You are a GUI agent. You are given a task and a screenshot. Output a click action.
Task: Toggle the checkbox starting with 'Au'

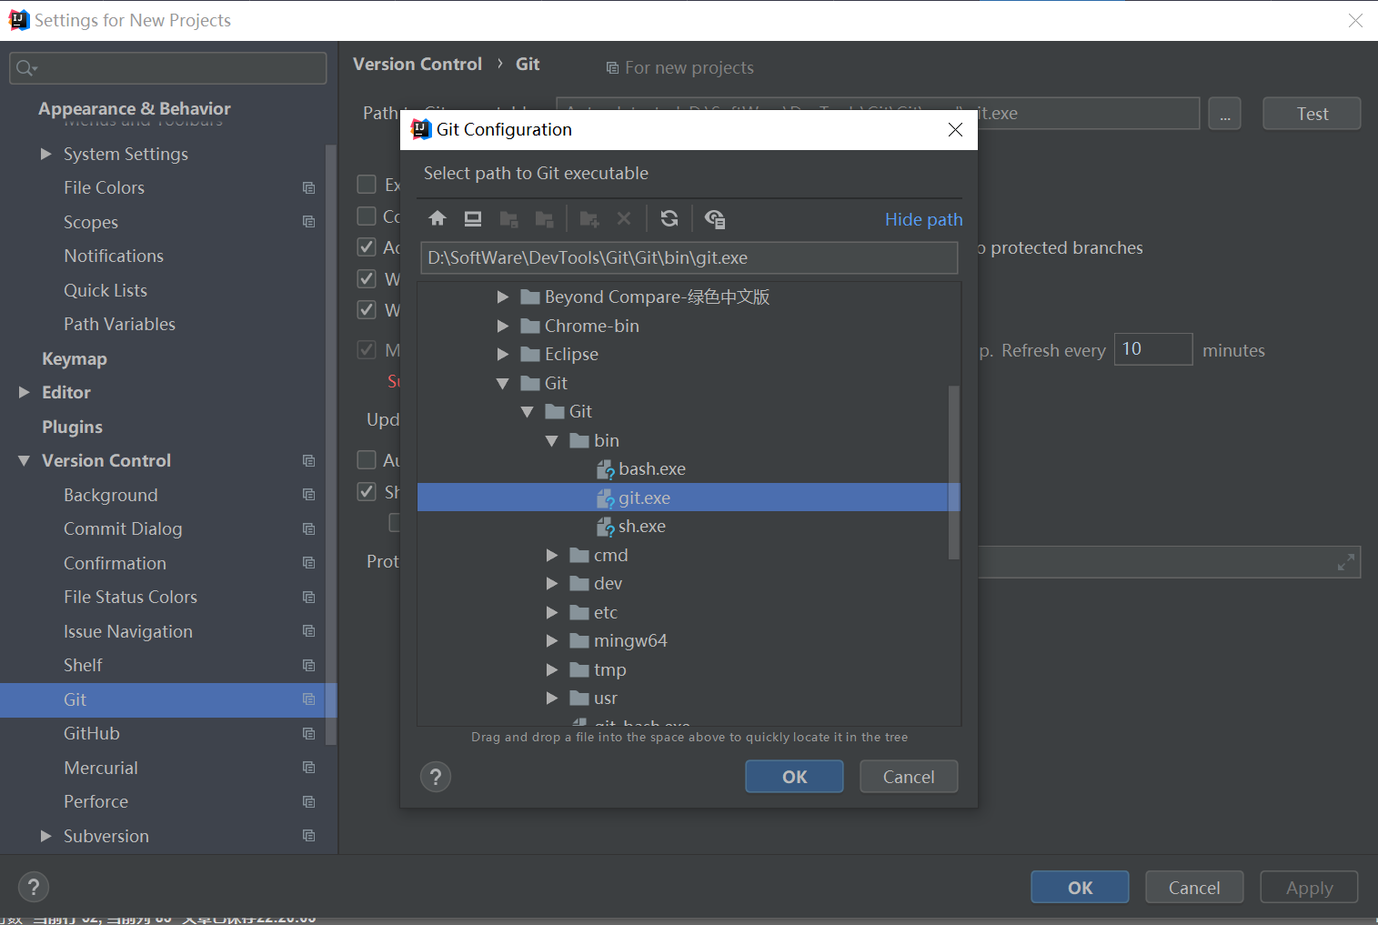[x=367, y=460]
